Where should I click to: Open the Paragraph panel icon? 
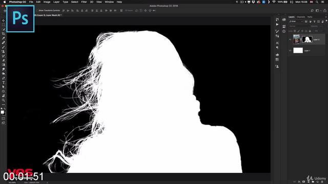coord(277,48)
